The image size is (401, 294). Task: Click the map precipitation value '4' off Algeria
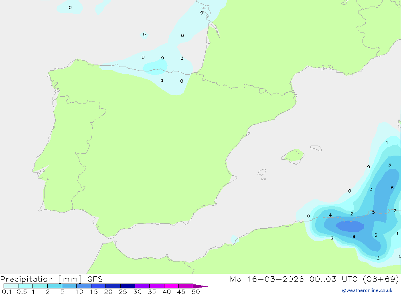[x=330, y=215]
